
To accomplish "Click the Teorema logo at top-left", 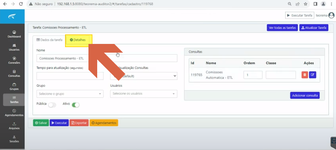I will (12, 17).
